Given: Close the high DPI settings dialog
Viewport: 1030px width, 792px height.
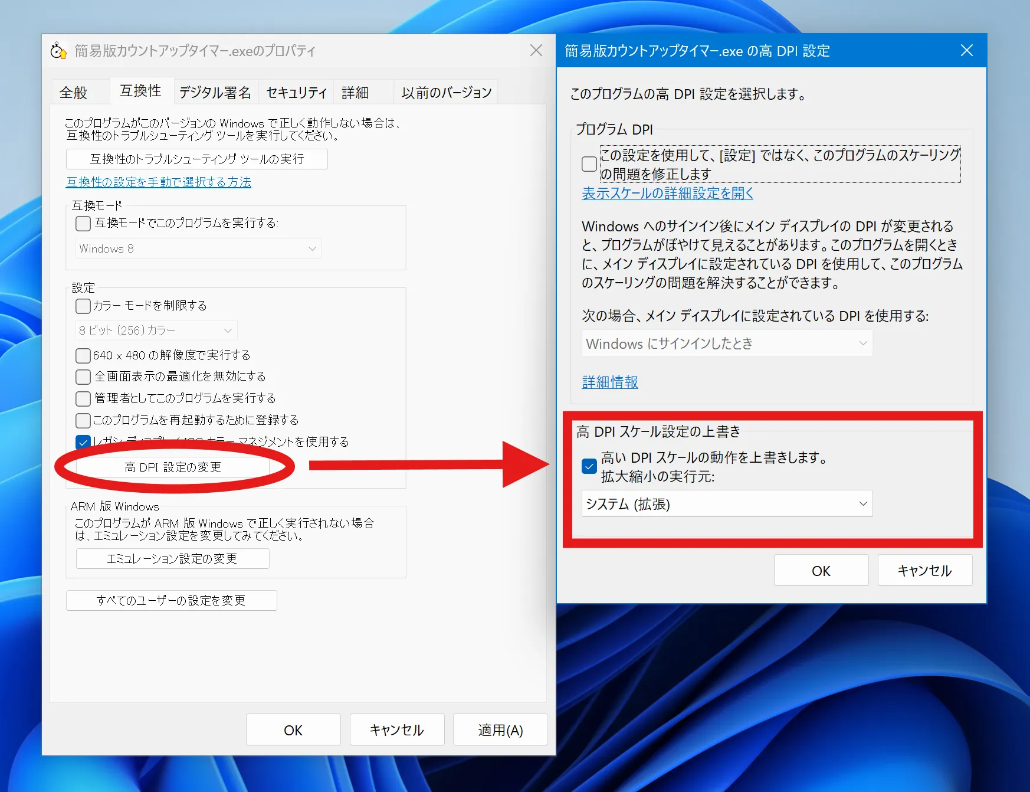Looking at the screenshot, I should pos(966,51).
